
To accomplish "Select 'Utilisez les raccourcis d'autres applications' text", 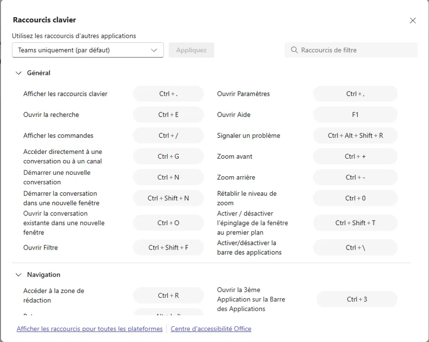I will 74,36.
